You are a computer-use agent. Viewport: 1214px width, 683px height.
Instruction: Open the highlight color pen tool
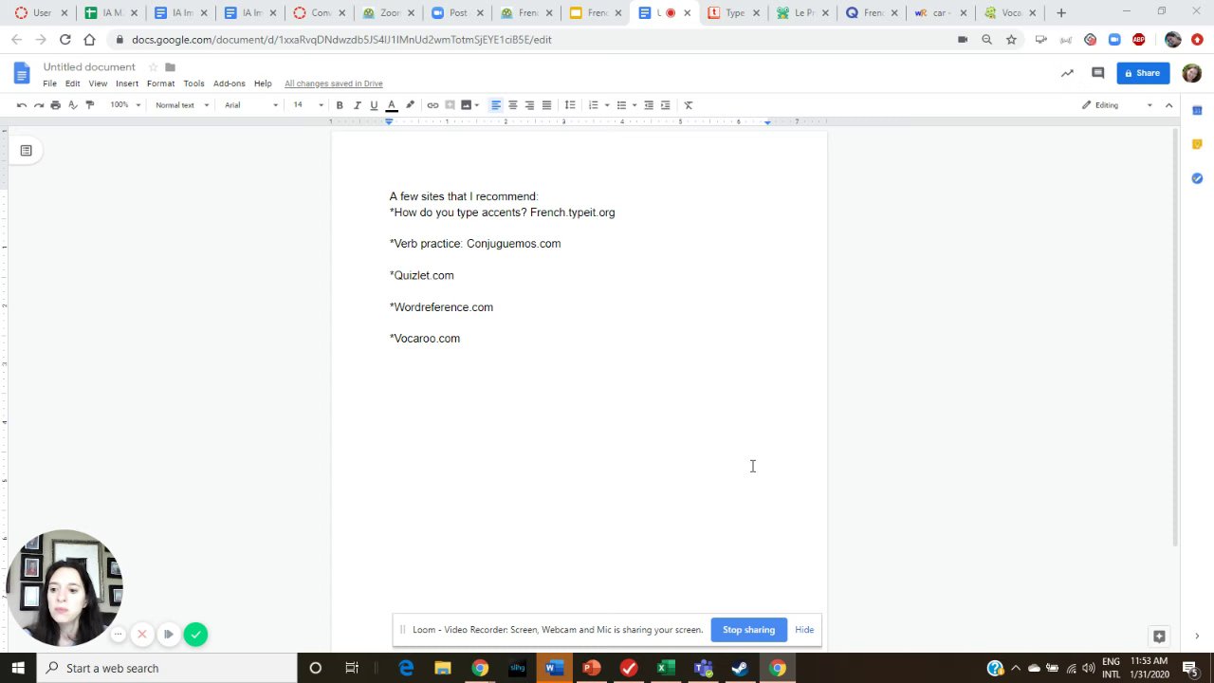[x=410, y=105]
